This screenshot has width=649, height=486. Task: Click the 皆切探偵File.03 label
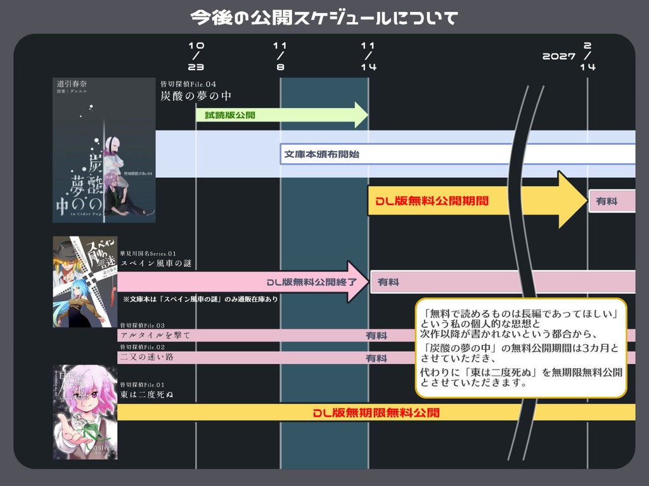coord(143,325)
